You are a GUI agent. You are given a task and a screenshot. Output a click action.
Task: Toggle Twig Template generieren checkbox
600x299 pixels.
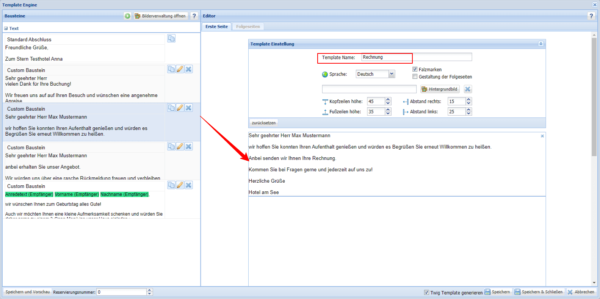click(x=426, y=292)
